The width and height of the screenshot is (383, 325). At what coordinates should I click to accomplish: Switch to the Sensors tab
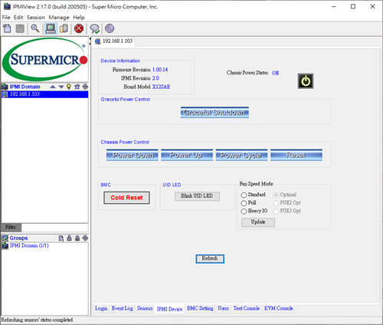pyautogui.click(x=145, y=308)
